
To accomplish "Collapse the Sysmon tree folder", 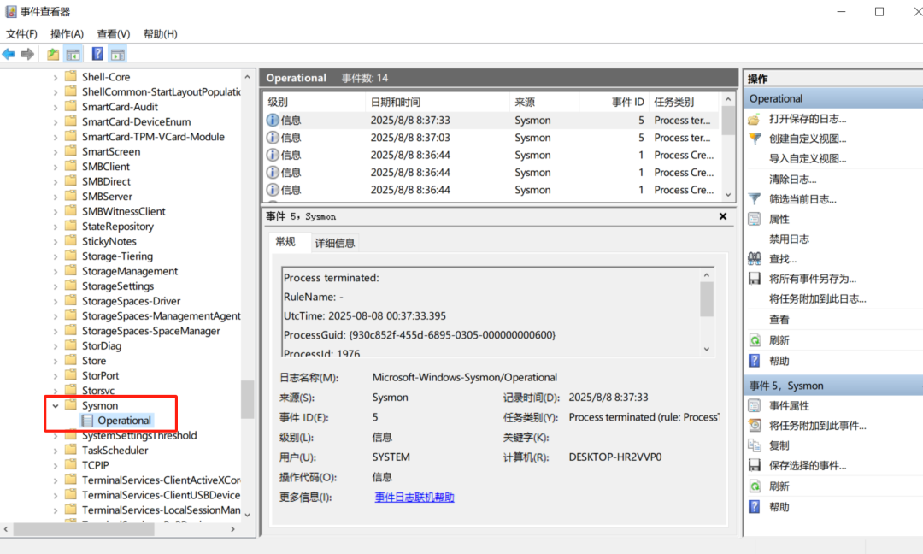I will pos(56,405).
